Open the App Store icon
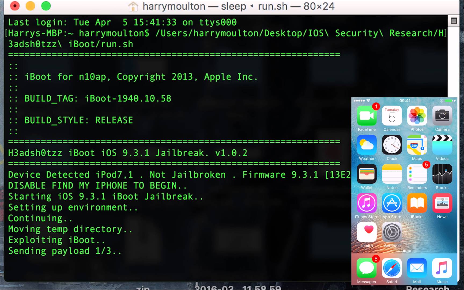The height and width of the screenshot is (290, 464). coord(392,203)
